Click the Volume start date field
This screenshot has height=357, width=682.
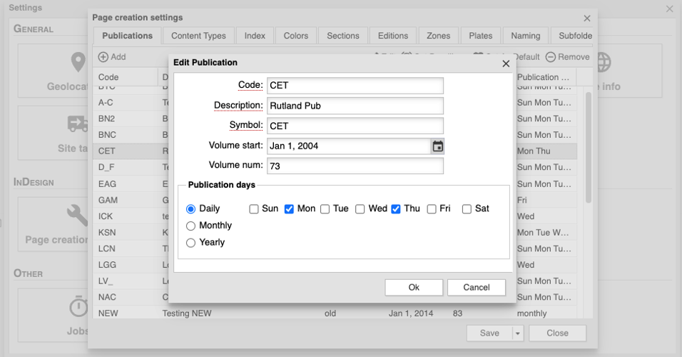coord(349,146)
